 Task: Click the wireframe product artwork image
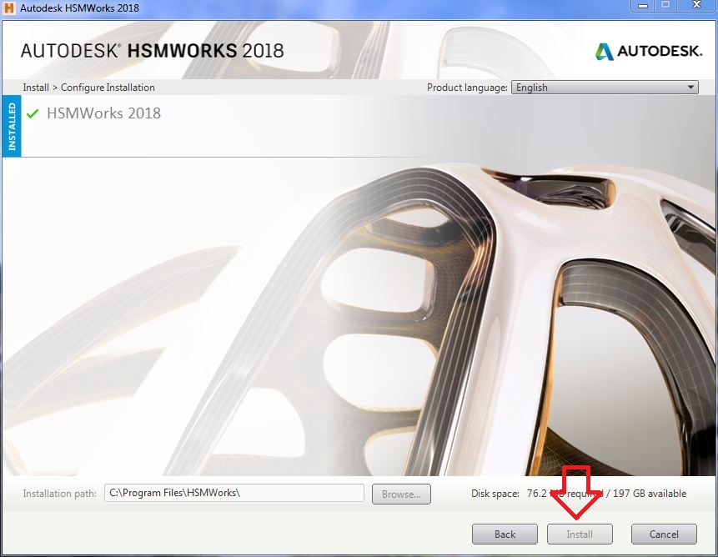(359, 309)
